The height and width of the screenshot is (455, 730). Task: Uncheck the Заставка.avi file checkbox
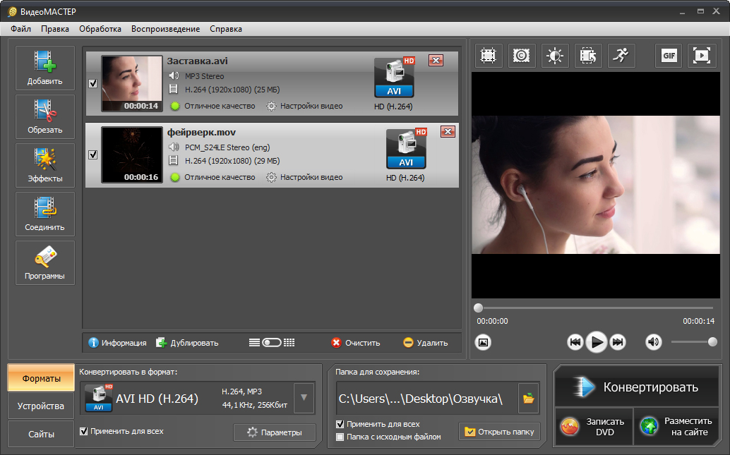(x=93, y=83)
